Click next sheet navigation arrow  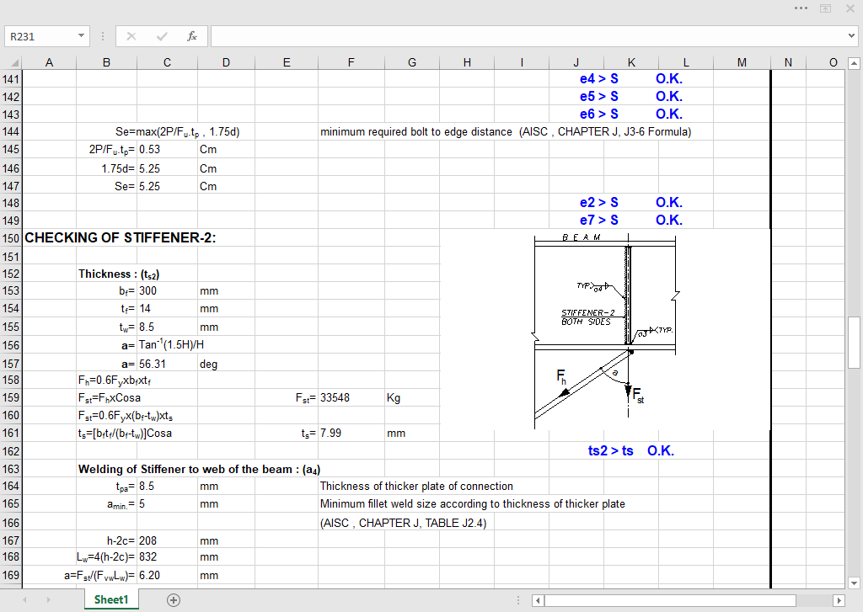48,600
